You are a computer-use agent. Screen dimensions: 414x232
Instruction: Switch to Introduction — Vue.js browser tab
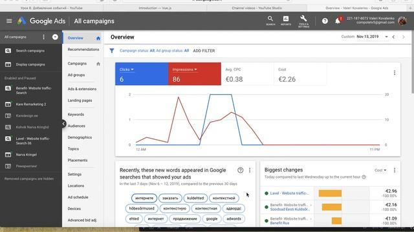pos(155,8)
